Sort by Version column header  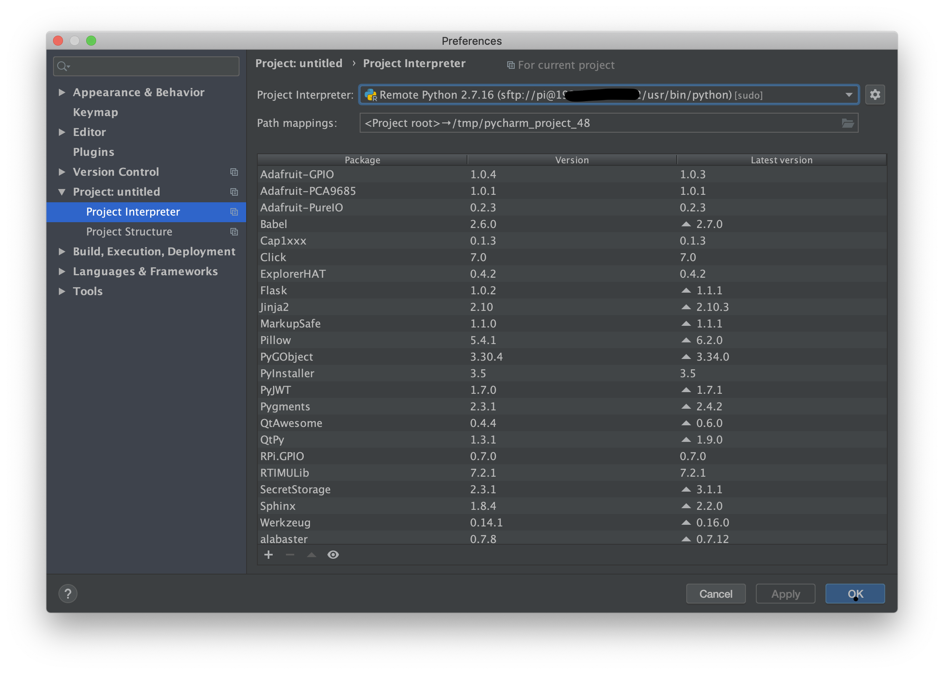point(572,160)
